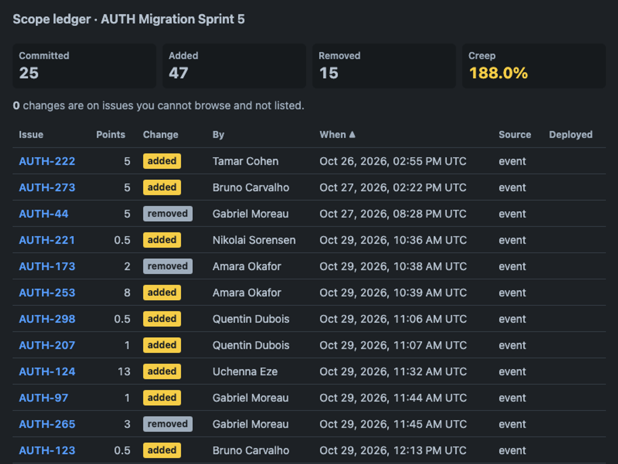Click the Scope ledger AUTH Migration Sprint 5 heading
Viewport: 618px width, 464px height.
[x=129, y=20]
